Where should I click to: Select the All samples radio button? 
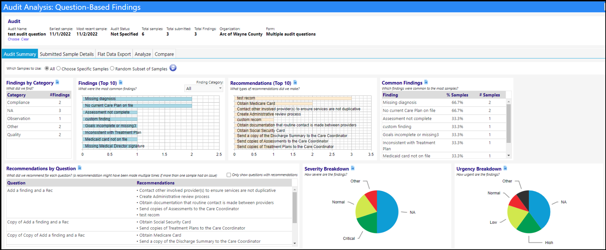(x=47, y=69)
